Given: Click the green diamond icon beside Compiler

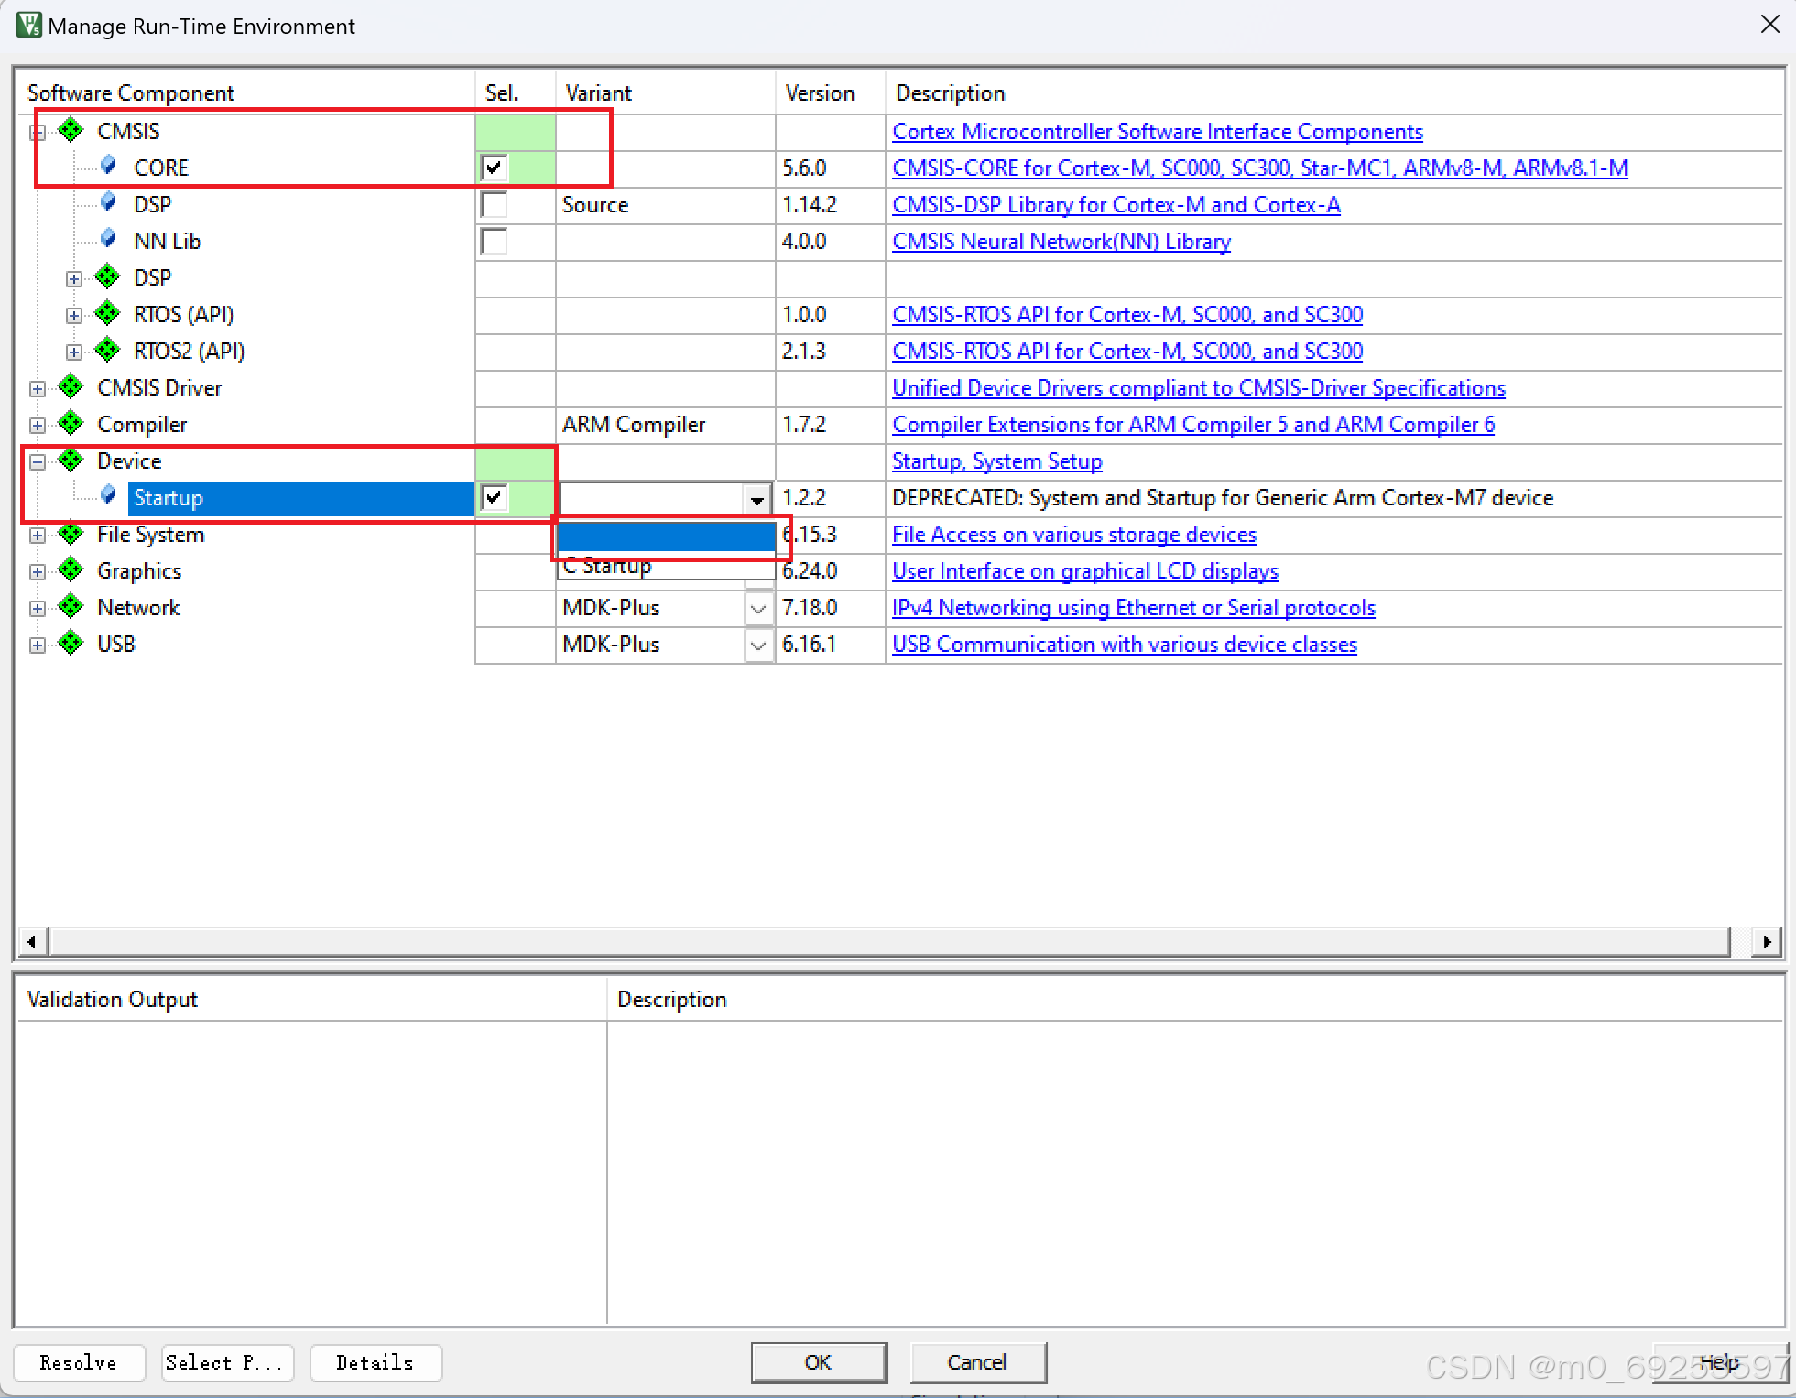Looking at the screenshot, I should [71, 423].
